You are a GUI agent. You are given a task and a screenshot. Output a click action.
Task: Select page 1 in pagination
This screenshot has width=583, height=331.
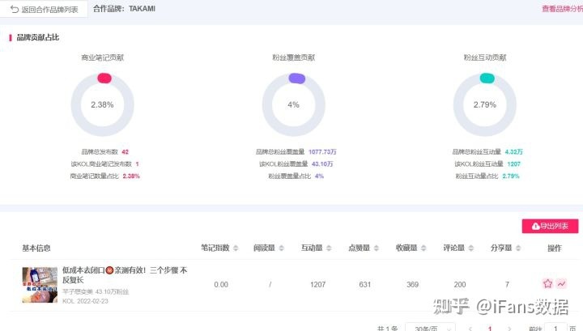click(x=489, y=329)
